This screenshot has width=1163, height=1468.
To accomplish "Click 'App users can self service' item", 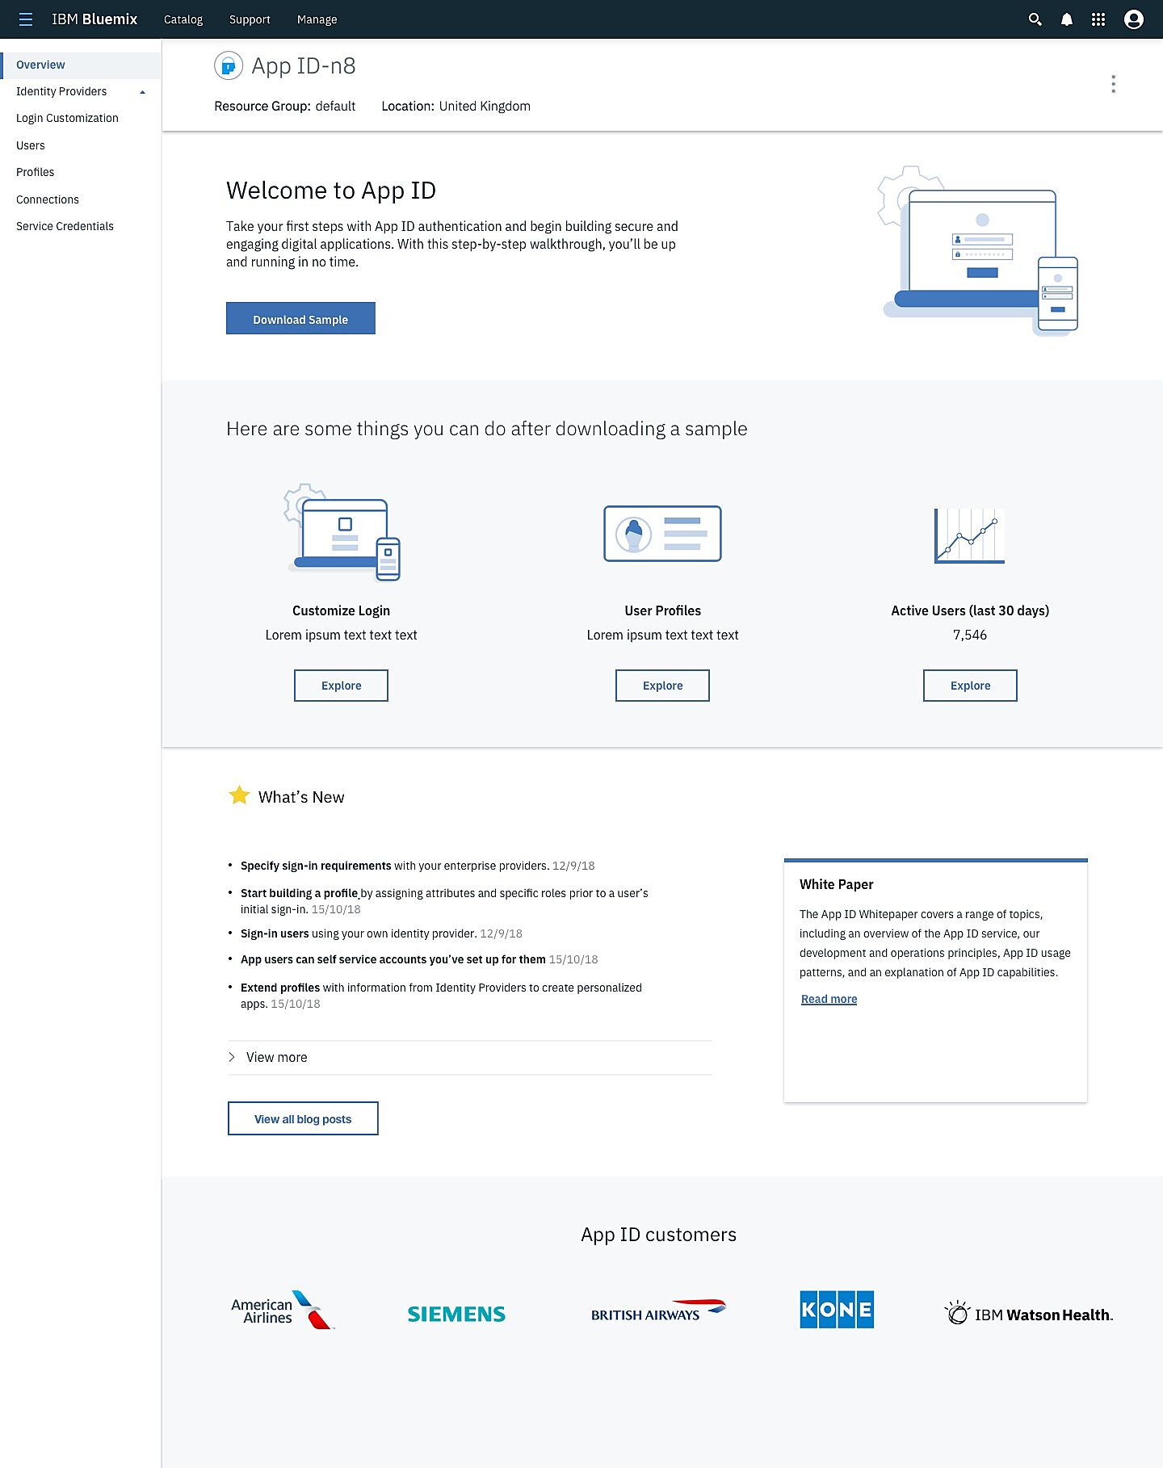I will [x=419, y=959].
